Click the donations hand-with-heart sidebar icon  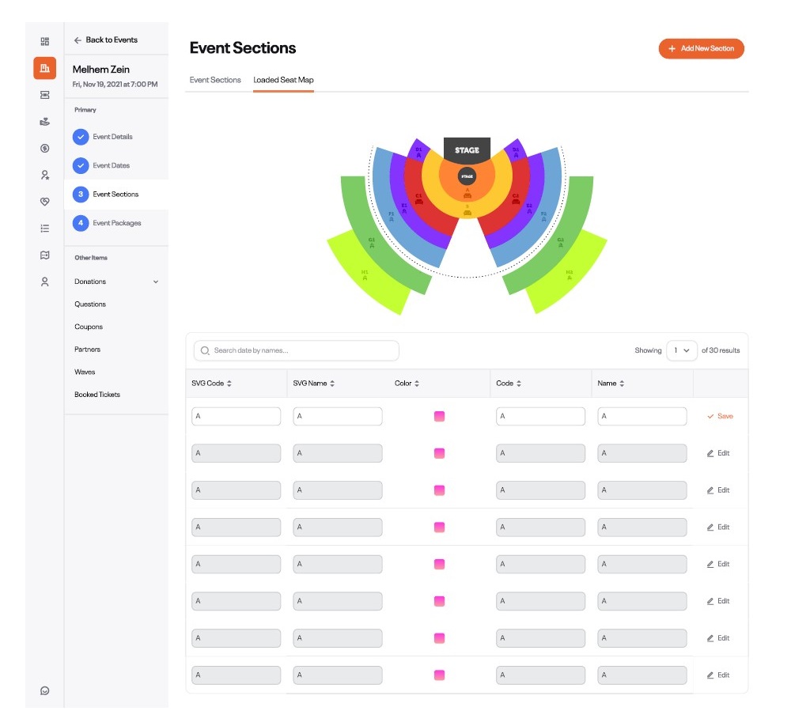click(44, 121)
